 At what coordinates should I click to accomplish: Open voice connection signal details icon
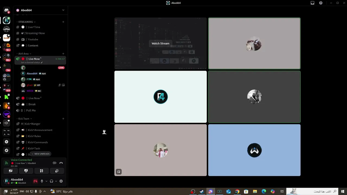[x=7, y=163]
